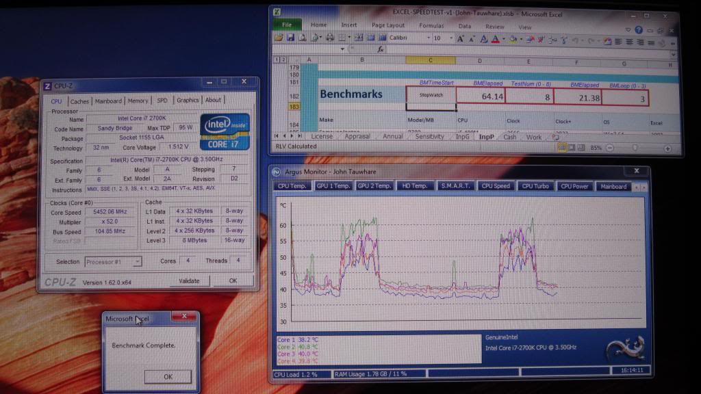Select row 183 header in Excel

pos(294,107)
